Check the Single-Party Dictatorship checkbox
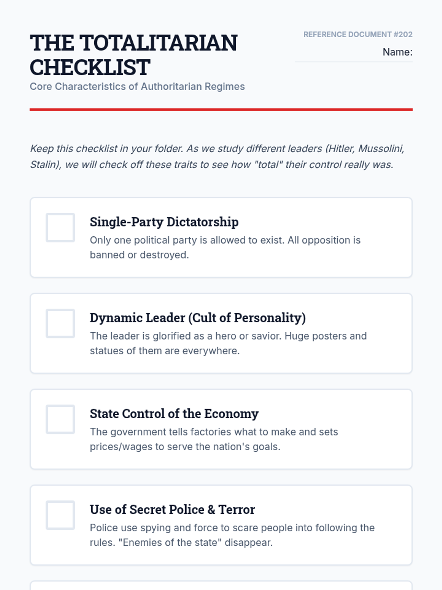The width and height of the screenshot is (442, 590). coord(60,228)
